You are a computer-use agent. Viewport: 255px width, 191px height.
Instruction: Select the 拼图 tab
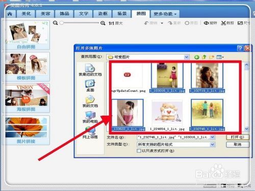[141, 14]
